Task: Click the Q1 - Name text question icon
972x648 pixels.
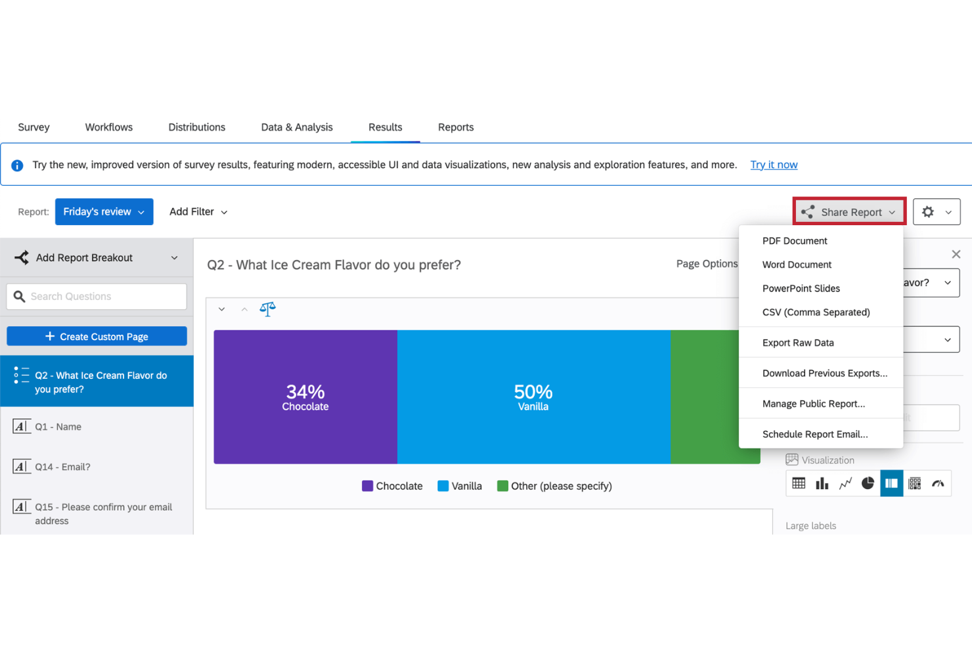Action: 22,427
